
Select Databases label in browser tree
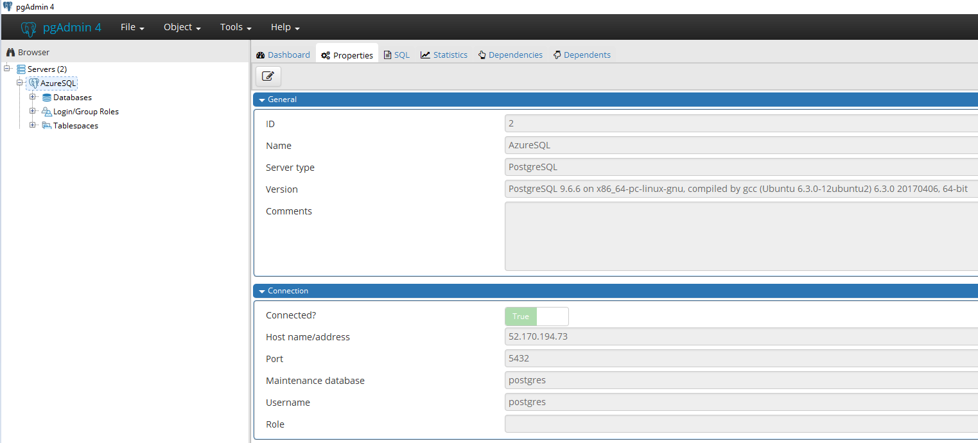tap(73, 98)
